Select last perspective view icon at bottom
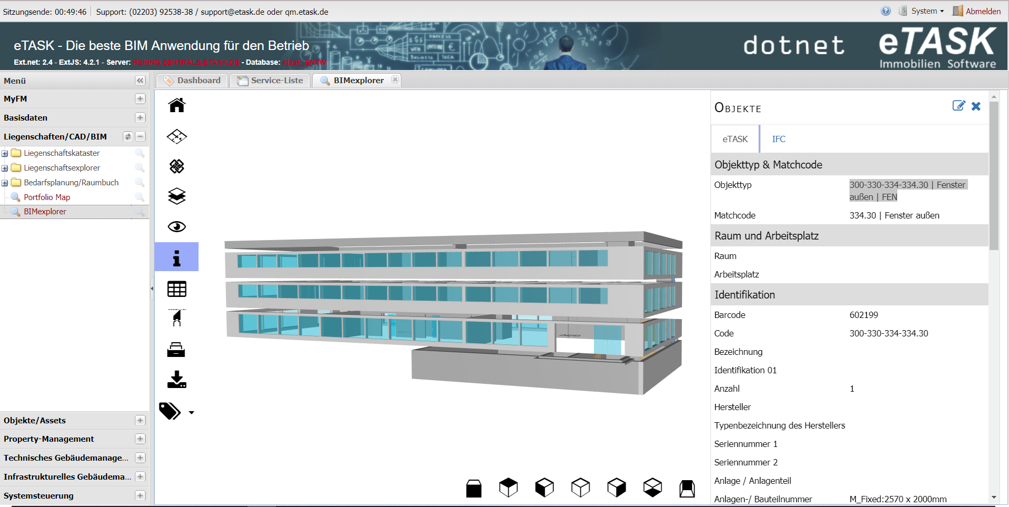The width and height of the screenshot is (1009, 507). coord(687,488)
